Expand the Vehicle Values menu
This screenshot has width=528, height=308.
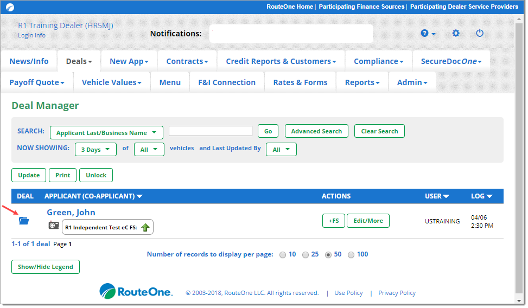coord(111,82)
